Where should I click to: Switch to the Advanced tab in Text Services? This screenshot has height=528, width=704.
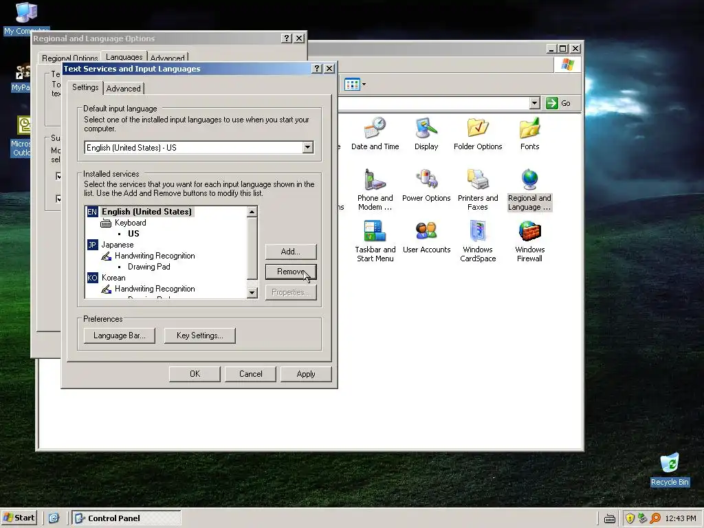pyautogui.click(x=124, y=89)
